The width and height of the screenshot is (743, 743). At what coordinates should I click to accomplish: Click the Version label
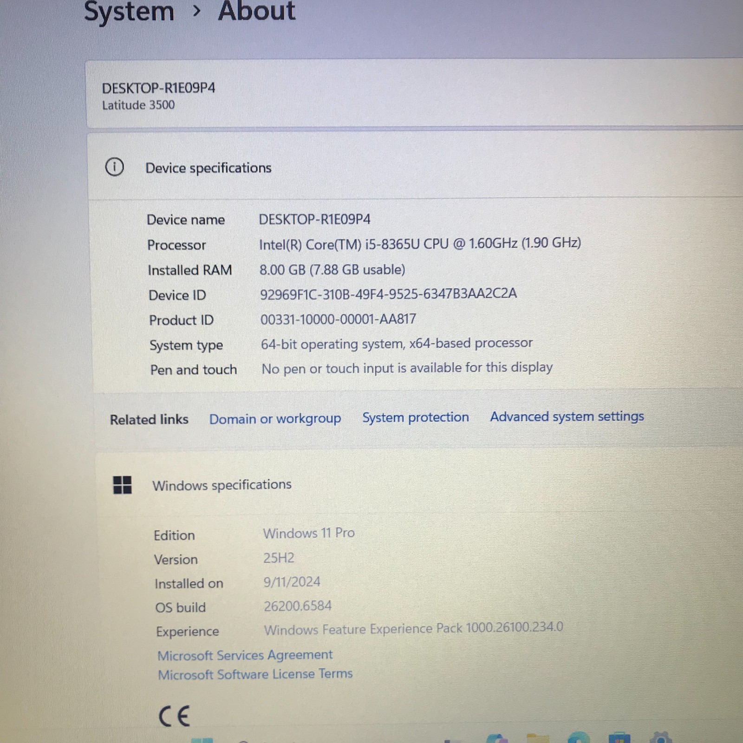176,559
